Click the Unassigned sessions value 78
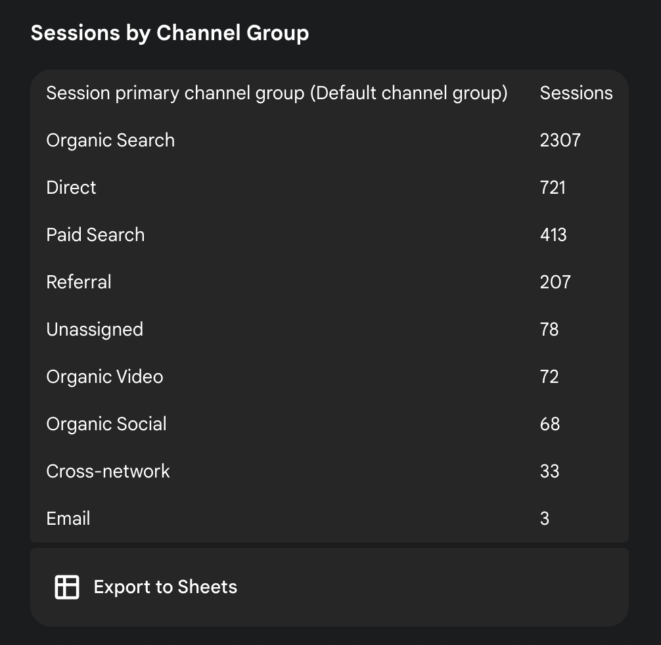This screenshot has height=645, width=661. [550, 329]
